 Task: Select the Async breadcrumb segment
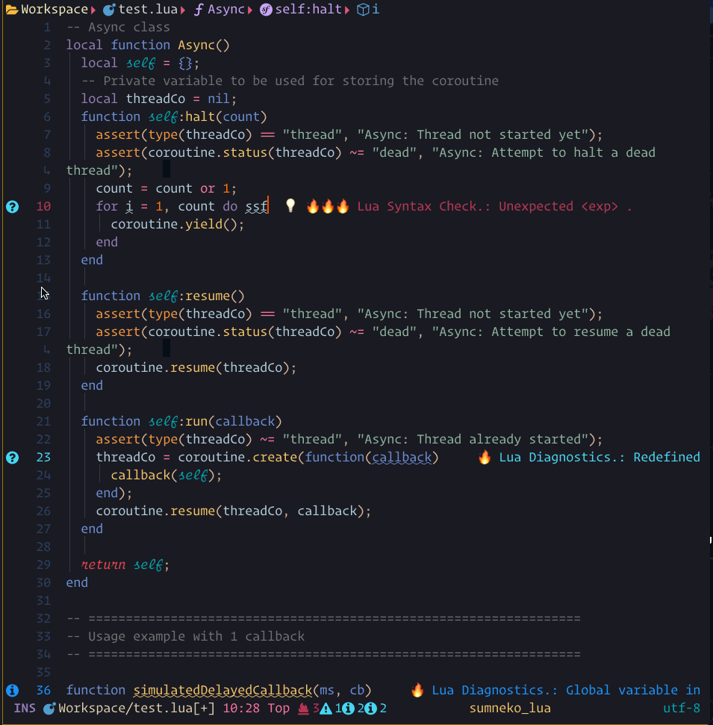[x=226, y=9]
